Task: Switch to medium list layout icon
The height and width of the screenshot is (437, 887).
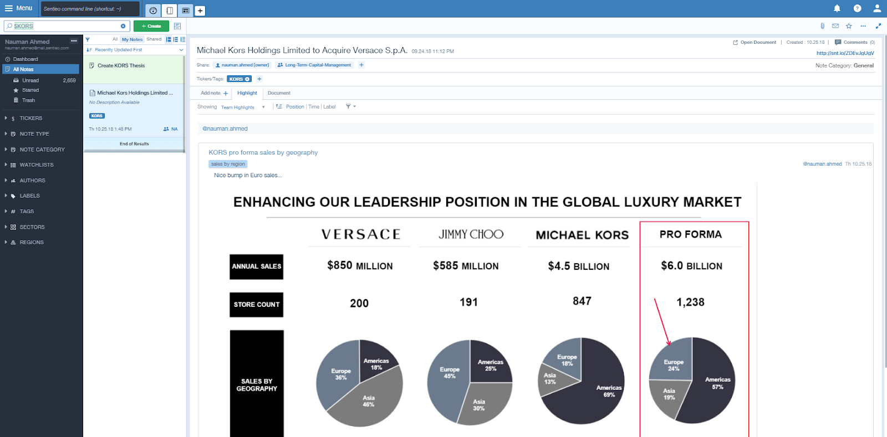Action: pos(176,39)
